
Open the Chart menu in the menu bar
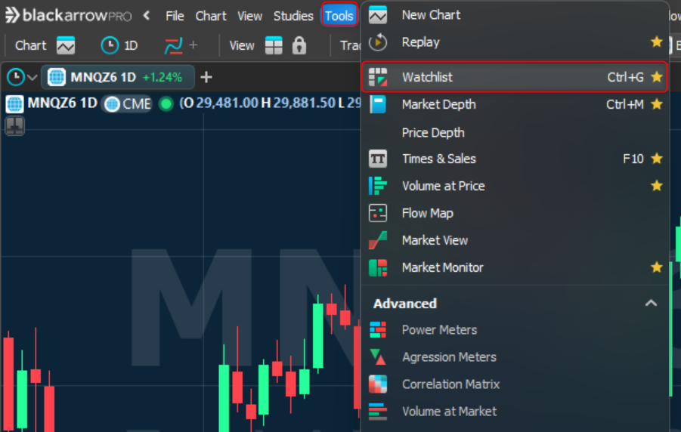coord(211,16)
